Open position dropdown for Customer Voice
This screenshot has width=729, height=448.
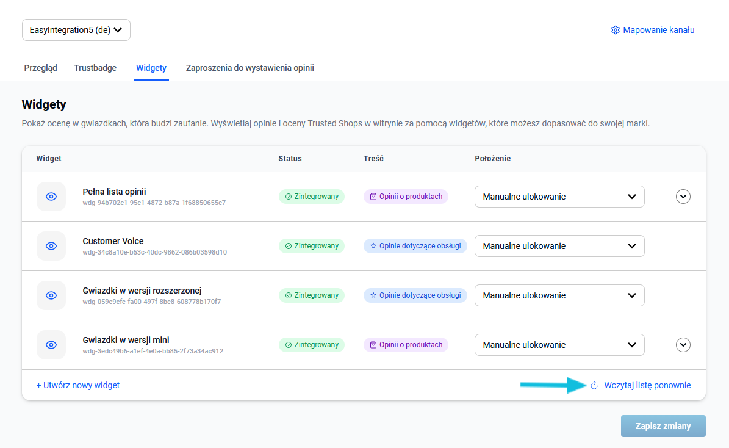pyautogui.click(x=559, y=246)
